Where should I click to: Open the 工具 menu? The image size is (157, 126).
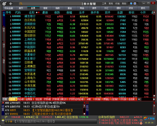104,4
